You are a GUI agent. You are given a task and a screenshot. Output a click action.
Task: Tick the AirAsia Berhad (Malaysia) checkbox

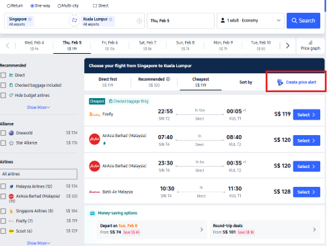coord(3,196)
